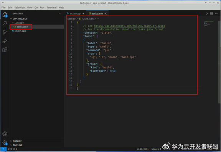Open the Selection menu

[x=20, y=8]
